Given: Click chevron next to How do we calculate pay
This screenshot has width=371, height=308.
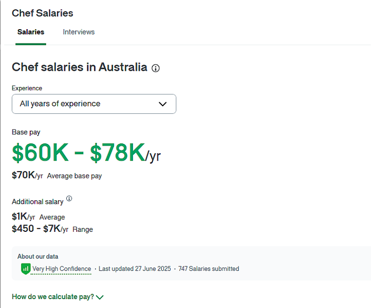Looking at the screenshot, I should pyautogui.click(x=100, y=297).
